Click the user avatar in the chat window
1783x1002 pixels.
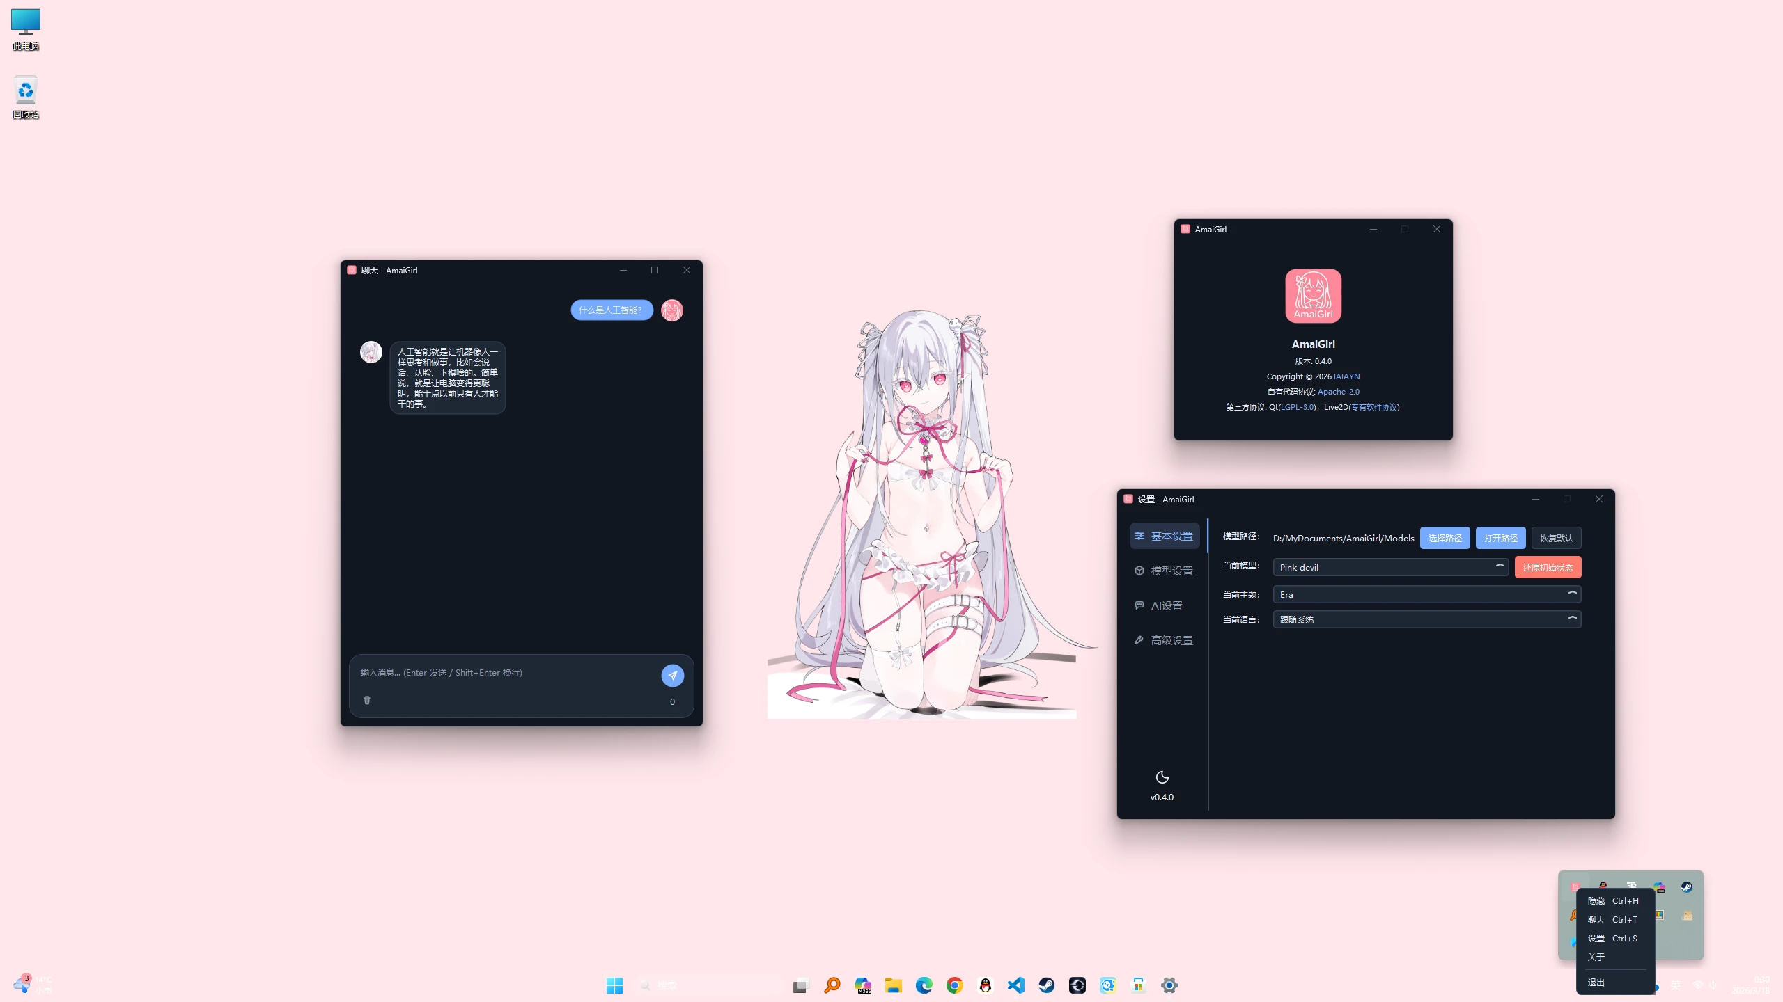672,310
